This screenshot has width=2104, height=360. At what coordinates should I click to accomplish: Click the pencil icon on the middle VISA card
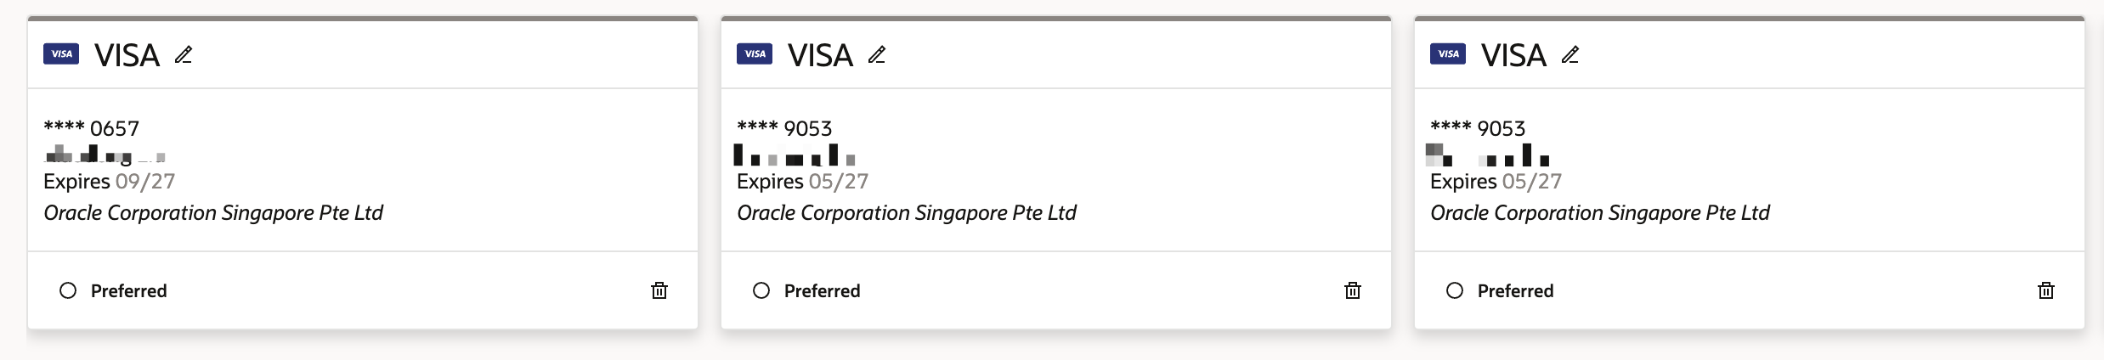coord(877,55)
